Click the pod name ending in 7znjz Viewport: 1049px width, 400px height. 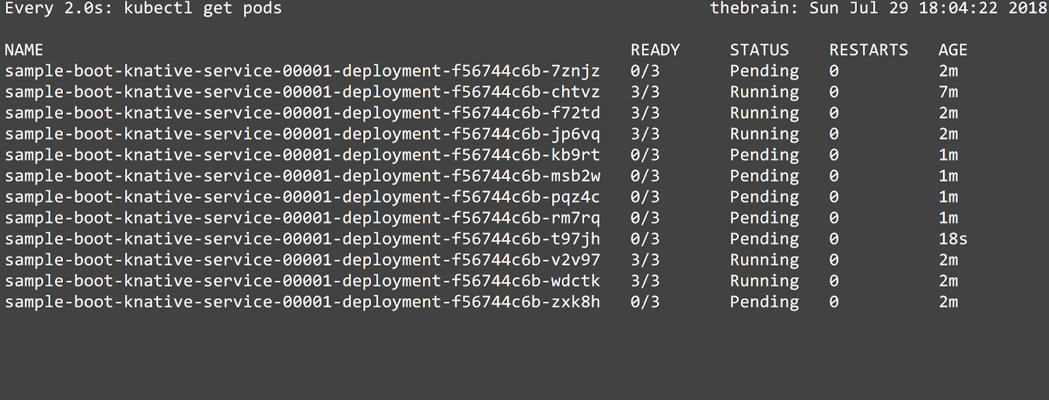pos(302,71)
